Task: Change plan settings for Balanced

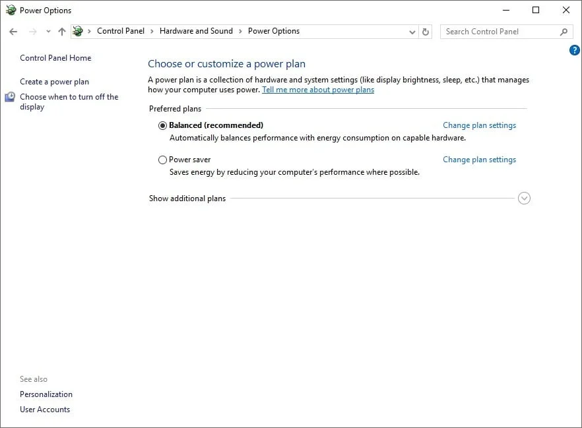Action: pyautogui.click(x=479, y=125)
